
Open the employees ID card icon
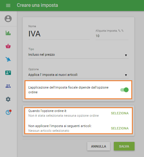coord(8,73)
